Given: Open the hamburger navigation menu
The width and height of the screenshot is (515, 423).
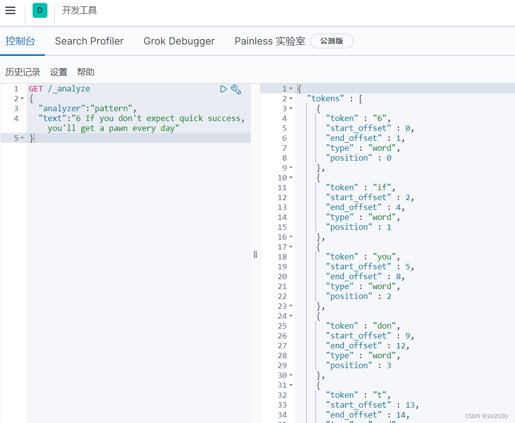Looking at the screenshot, I should tap(10, 10).
